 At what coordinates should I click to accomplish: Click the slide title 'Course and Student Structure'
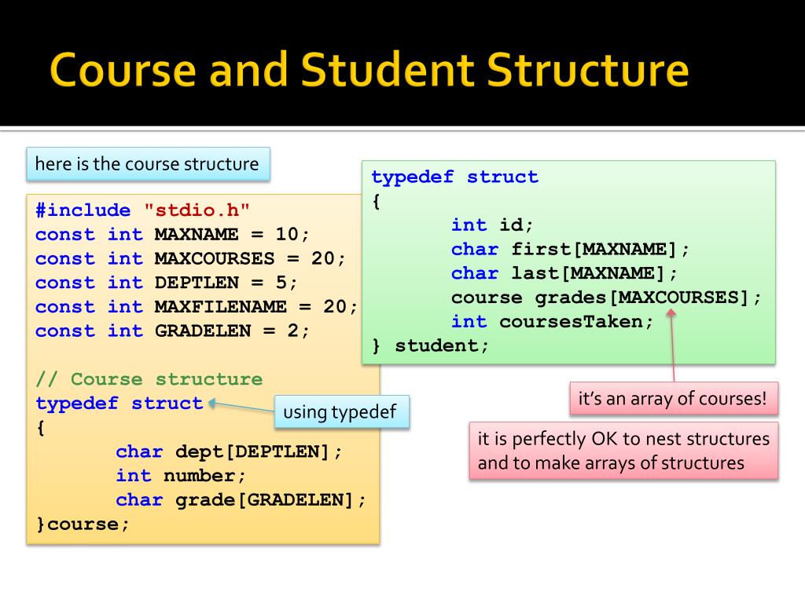coord(369,69)
